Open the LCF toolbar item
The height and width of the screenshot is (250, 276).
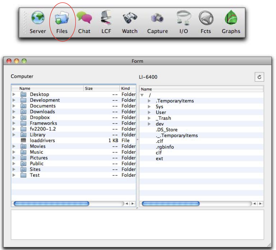coord(106,22)
